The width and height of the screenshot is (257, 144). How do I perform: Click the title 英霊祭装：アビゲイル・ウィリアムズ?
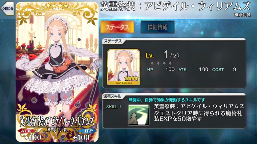point(175,6)
